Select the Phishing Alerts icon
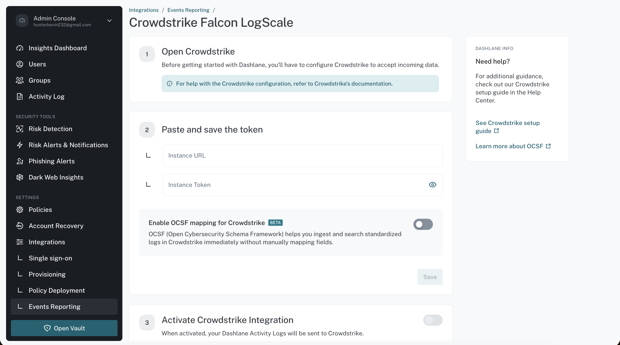This screenshot has width=620, height=345. pyautogui.click(x=20, y=161)
